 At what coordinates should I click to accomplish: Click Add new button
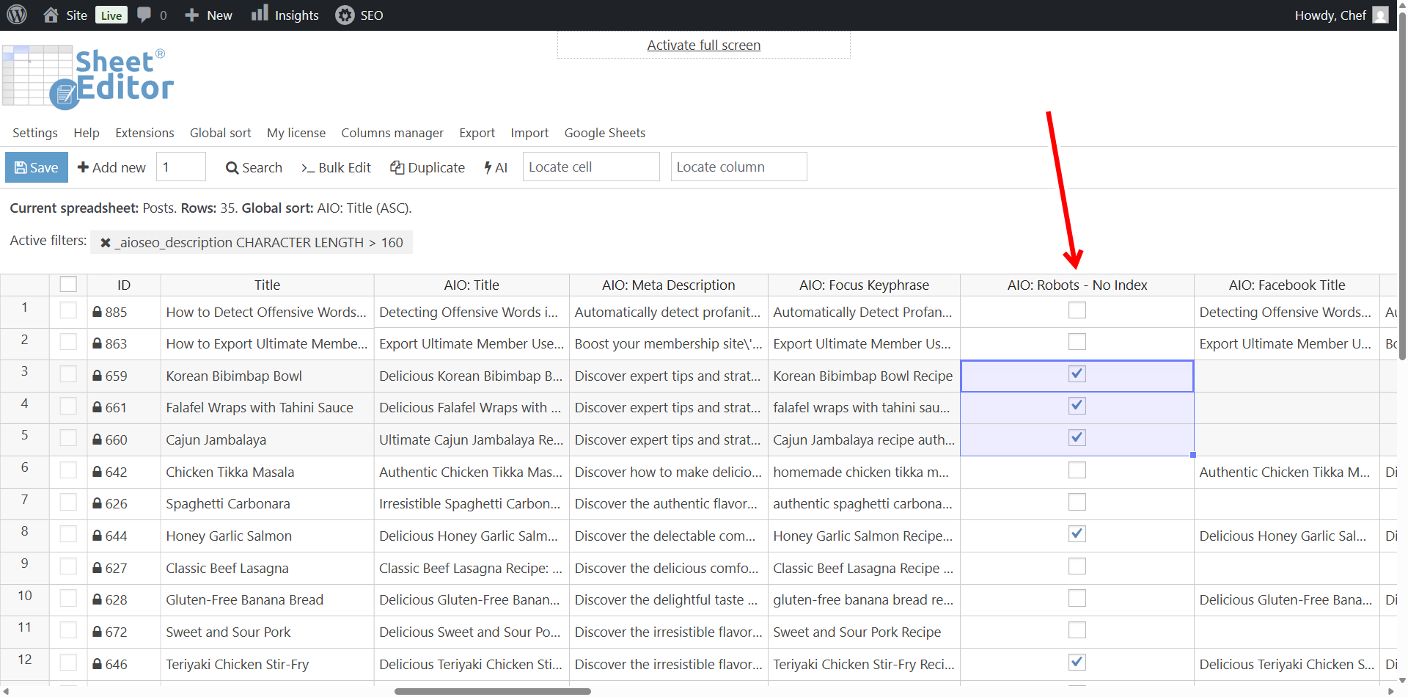pyautogui.click(x=111, y=167)
